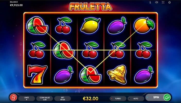Viewport: 181px width, 103px height.
Task: Click the Balance amount display
Action: [x=16, y=5]
